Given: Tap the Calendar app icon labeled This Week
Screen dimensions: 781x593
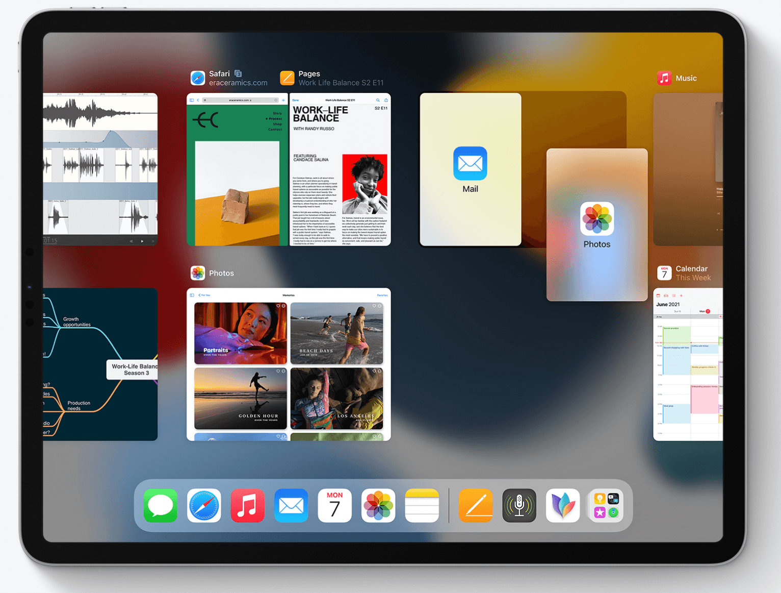Looking at the screenshot, I should coord(664,273).
